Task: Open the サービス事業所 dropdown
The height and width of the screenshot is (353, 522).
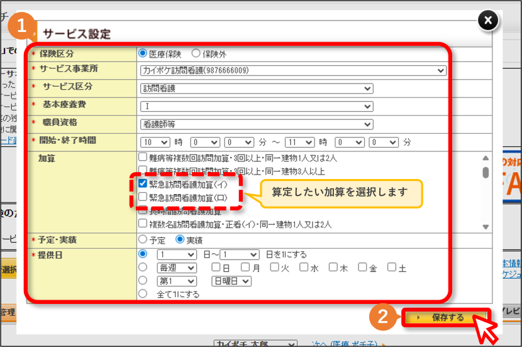Action: click(x=293, y=70)
